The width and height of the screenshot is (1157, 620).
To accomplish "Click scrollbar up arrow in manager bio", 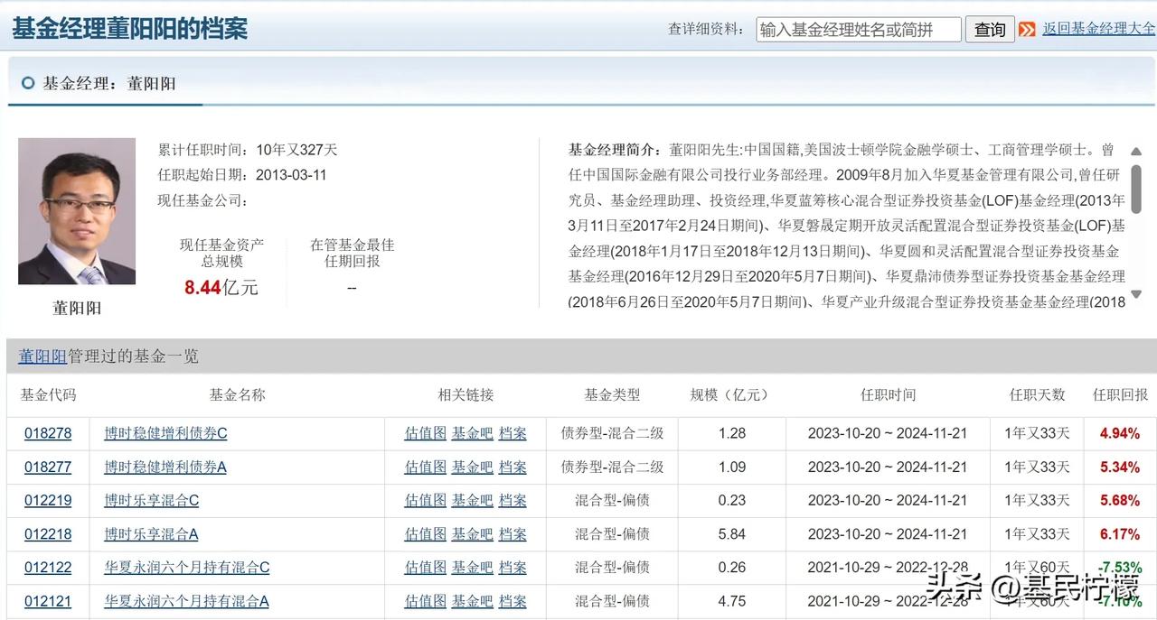I will pos(1136,151).
